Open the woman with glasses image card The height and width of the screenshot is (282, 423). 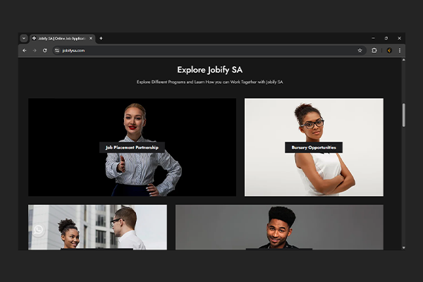pos(314,147)
